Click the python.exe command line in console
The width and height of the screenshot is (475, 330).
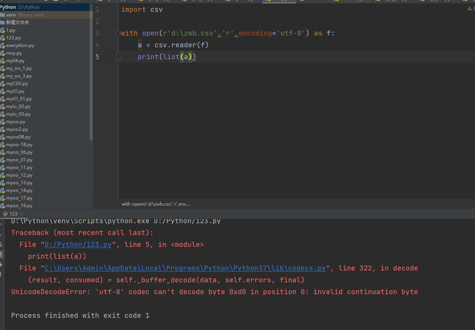[116, 221]
